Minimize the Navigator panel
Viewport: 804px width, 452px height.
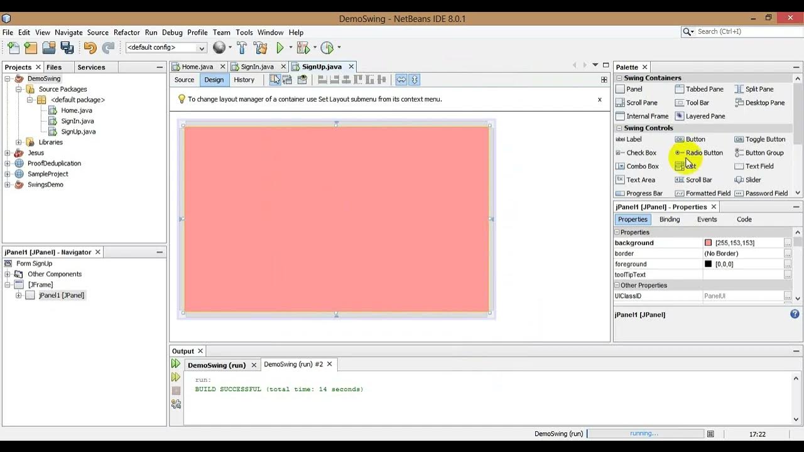point(160,252)
